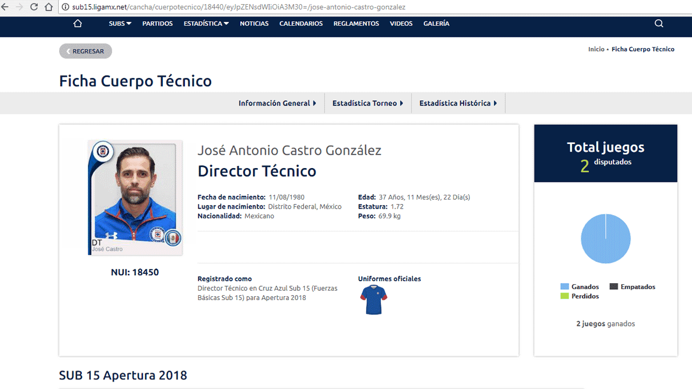Follow the Inicio breadcrumb link
The height and width of the screenshot is (389, 692).
(x=596, y=49)
